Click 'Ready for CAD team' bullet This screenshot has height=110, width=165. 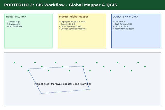coord(123,29)
